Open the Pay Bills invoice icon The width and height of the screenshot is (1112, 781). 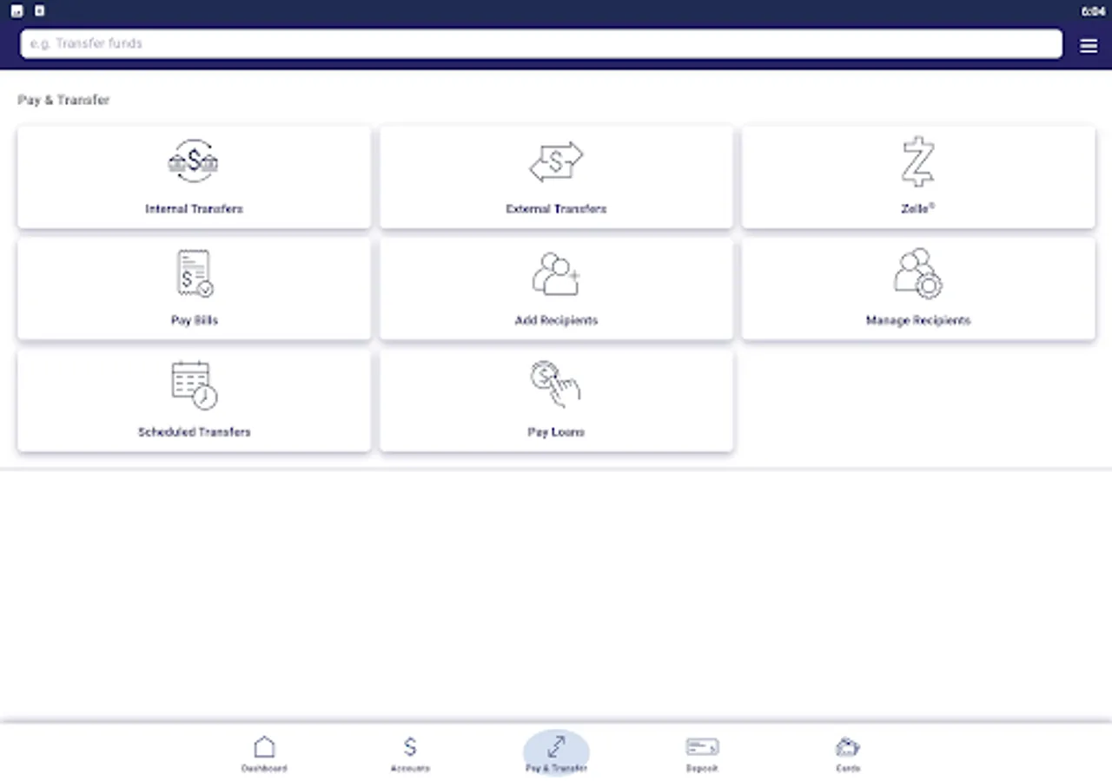point(195,273)
